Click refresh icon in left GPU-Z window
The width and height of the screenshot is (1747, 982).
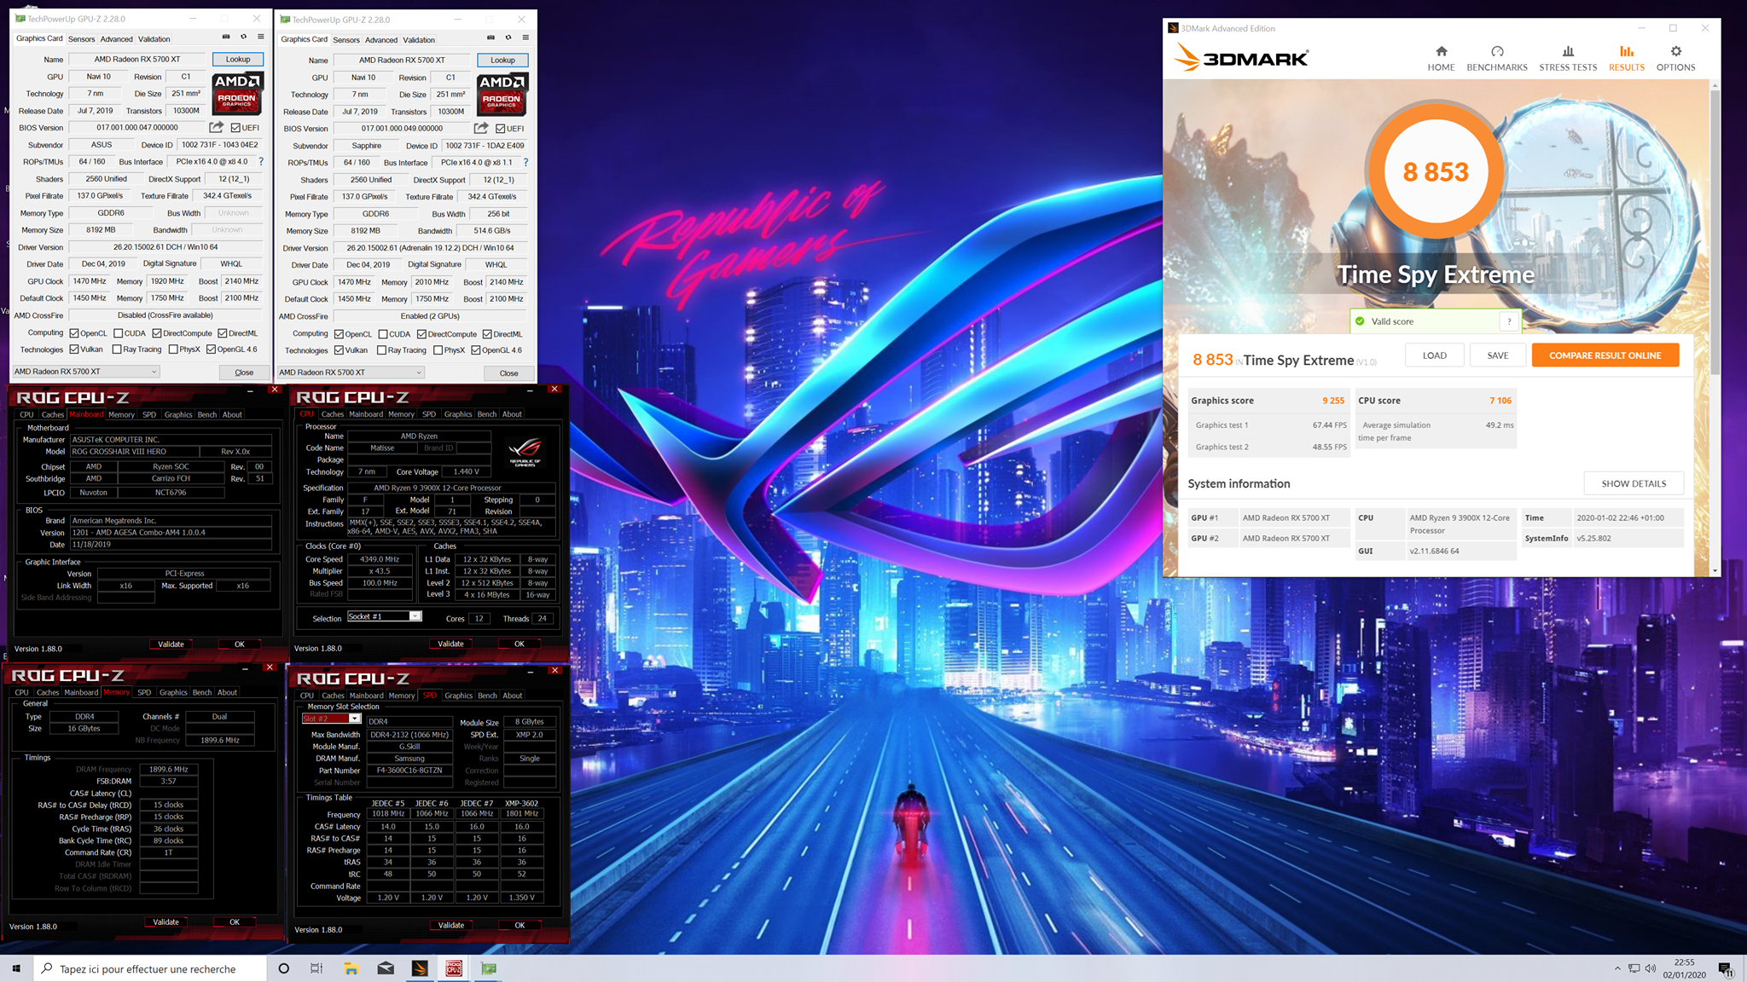(x=243, y=37)
